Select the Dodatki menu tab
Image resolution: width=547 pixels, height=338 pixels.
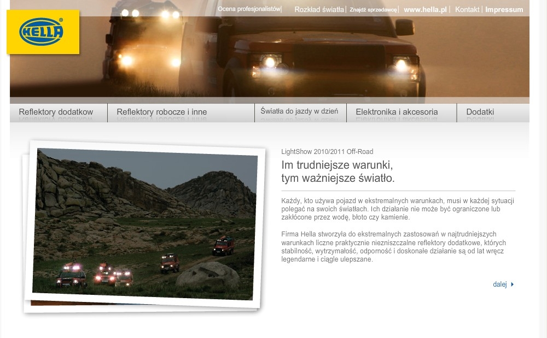pyautogui.click(x=493, y=112)
